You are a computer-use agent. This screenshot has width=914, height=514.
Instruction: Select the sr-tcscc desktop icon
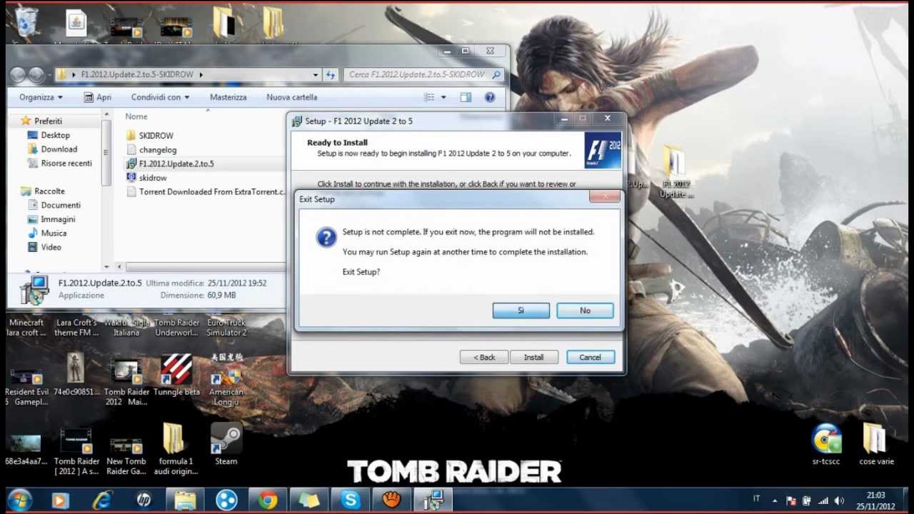click(x=826, y=444)
